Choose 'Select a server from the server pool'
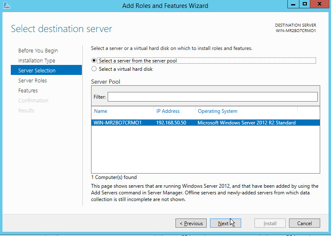331x236 pixels. pyautogui.click(x=94, y=61)
